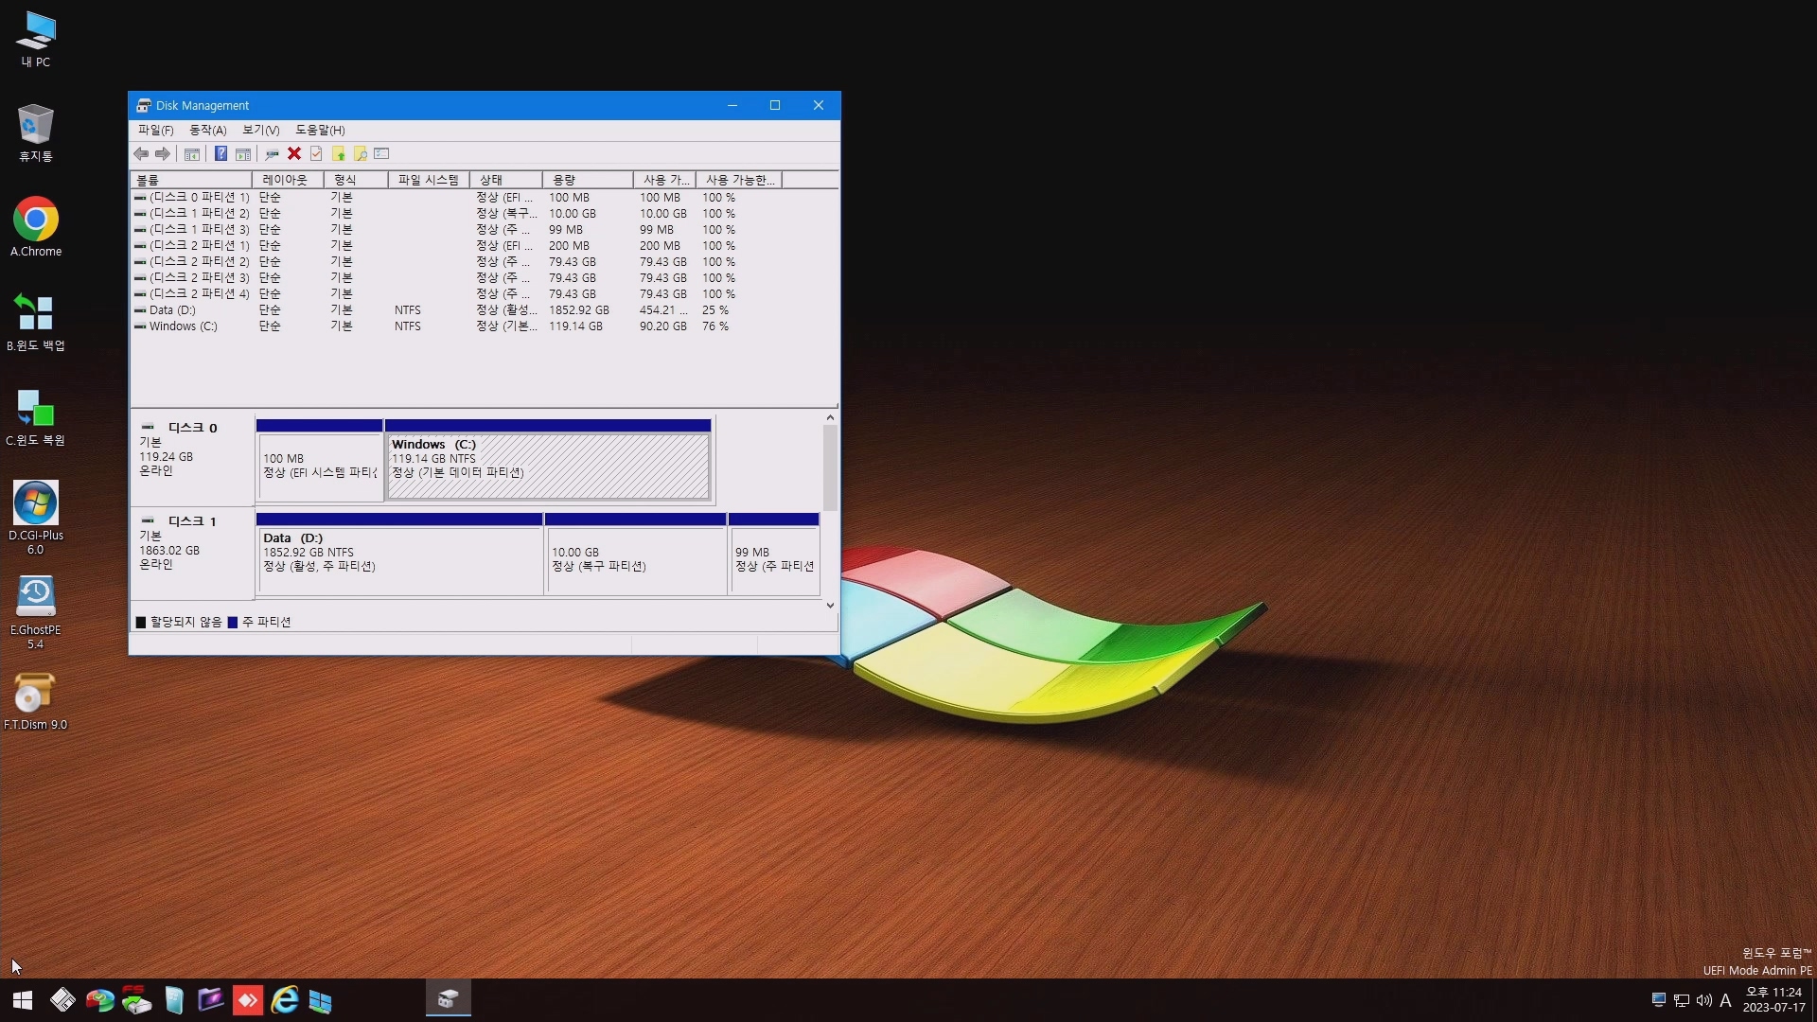1817x1022 pixels.
Task: Select the 99 MB partition block on 디스크 1
Action: tap(773, 554)
